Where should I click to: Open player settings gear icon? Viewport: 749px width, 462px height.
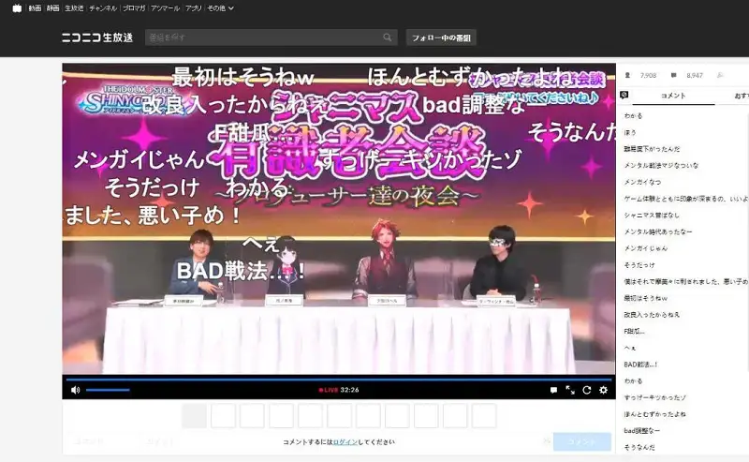tap(603, 390)
